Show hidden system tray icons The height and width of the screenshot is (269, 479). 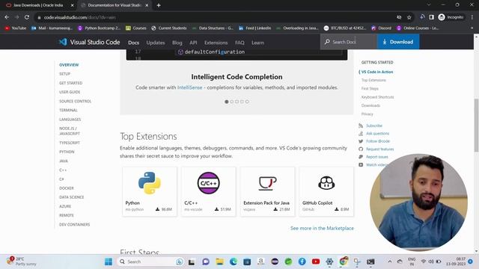390,262
